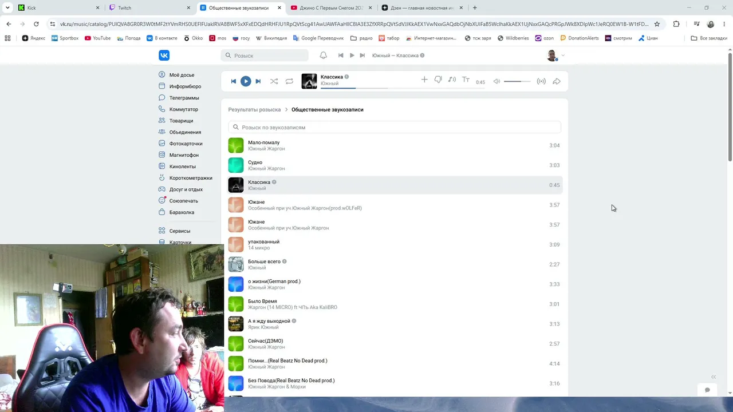Viewport: 733px width, 412px height.
Task: Open Телеграммы in sidebar
Action: tap(184, 98)
